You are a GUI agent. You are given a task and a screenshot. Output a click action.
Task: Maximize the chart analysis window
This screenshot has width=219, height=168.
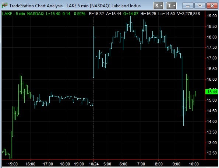200,6
